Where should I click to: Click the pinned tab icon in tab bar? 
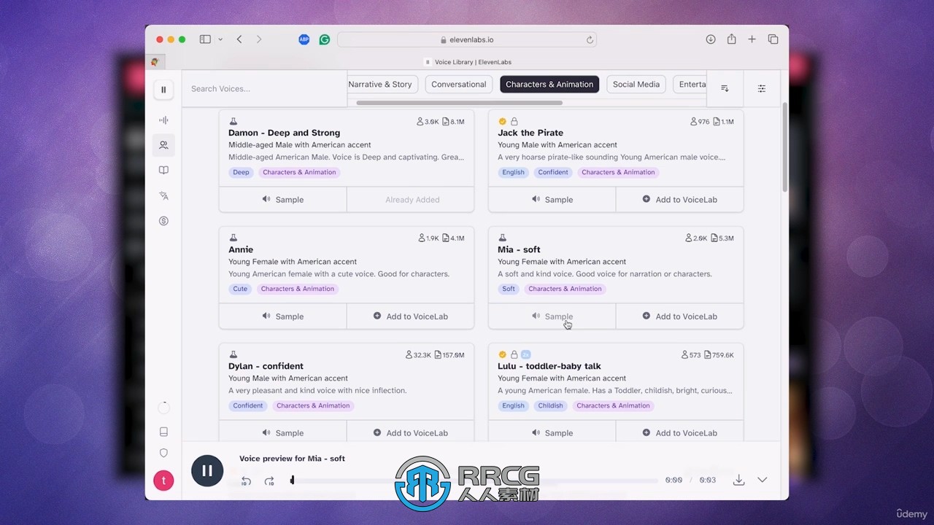click(x=155, y=62)
